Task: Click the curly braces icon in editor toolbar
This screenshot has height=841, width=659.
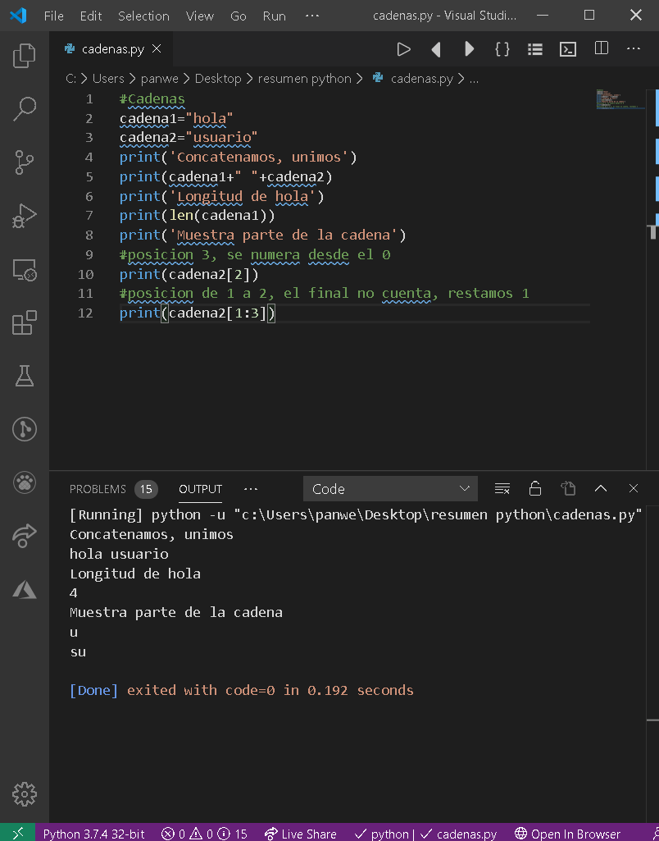Action: pyautogui.click(x=502, y=49)
